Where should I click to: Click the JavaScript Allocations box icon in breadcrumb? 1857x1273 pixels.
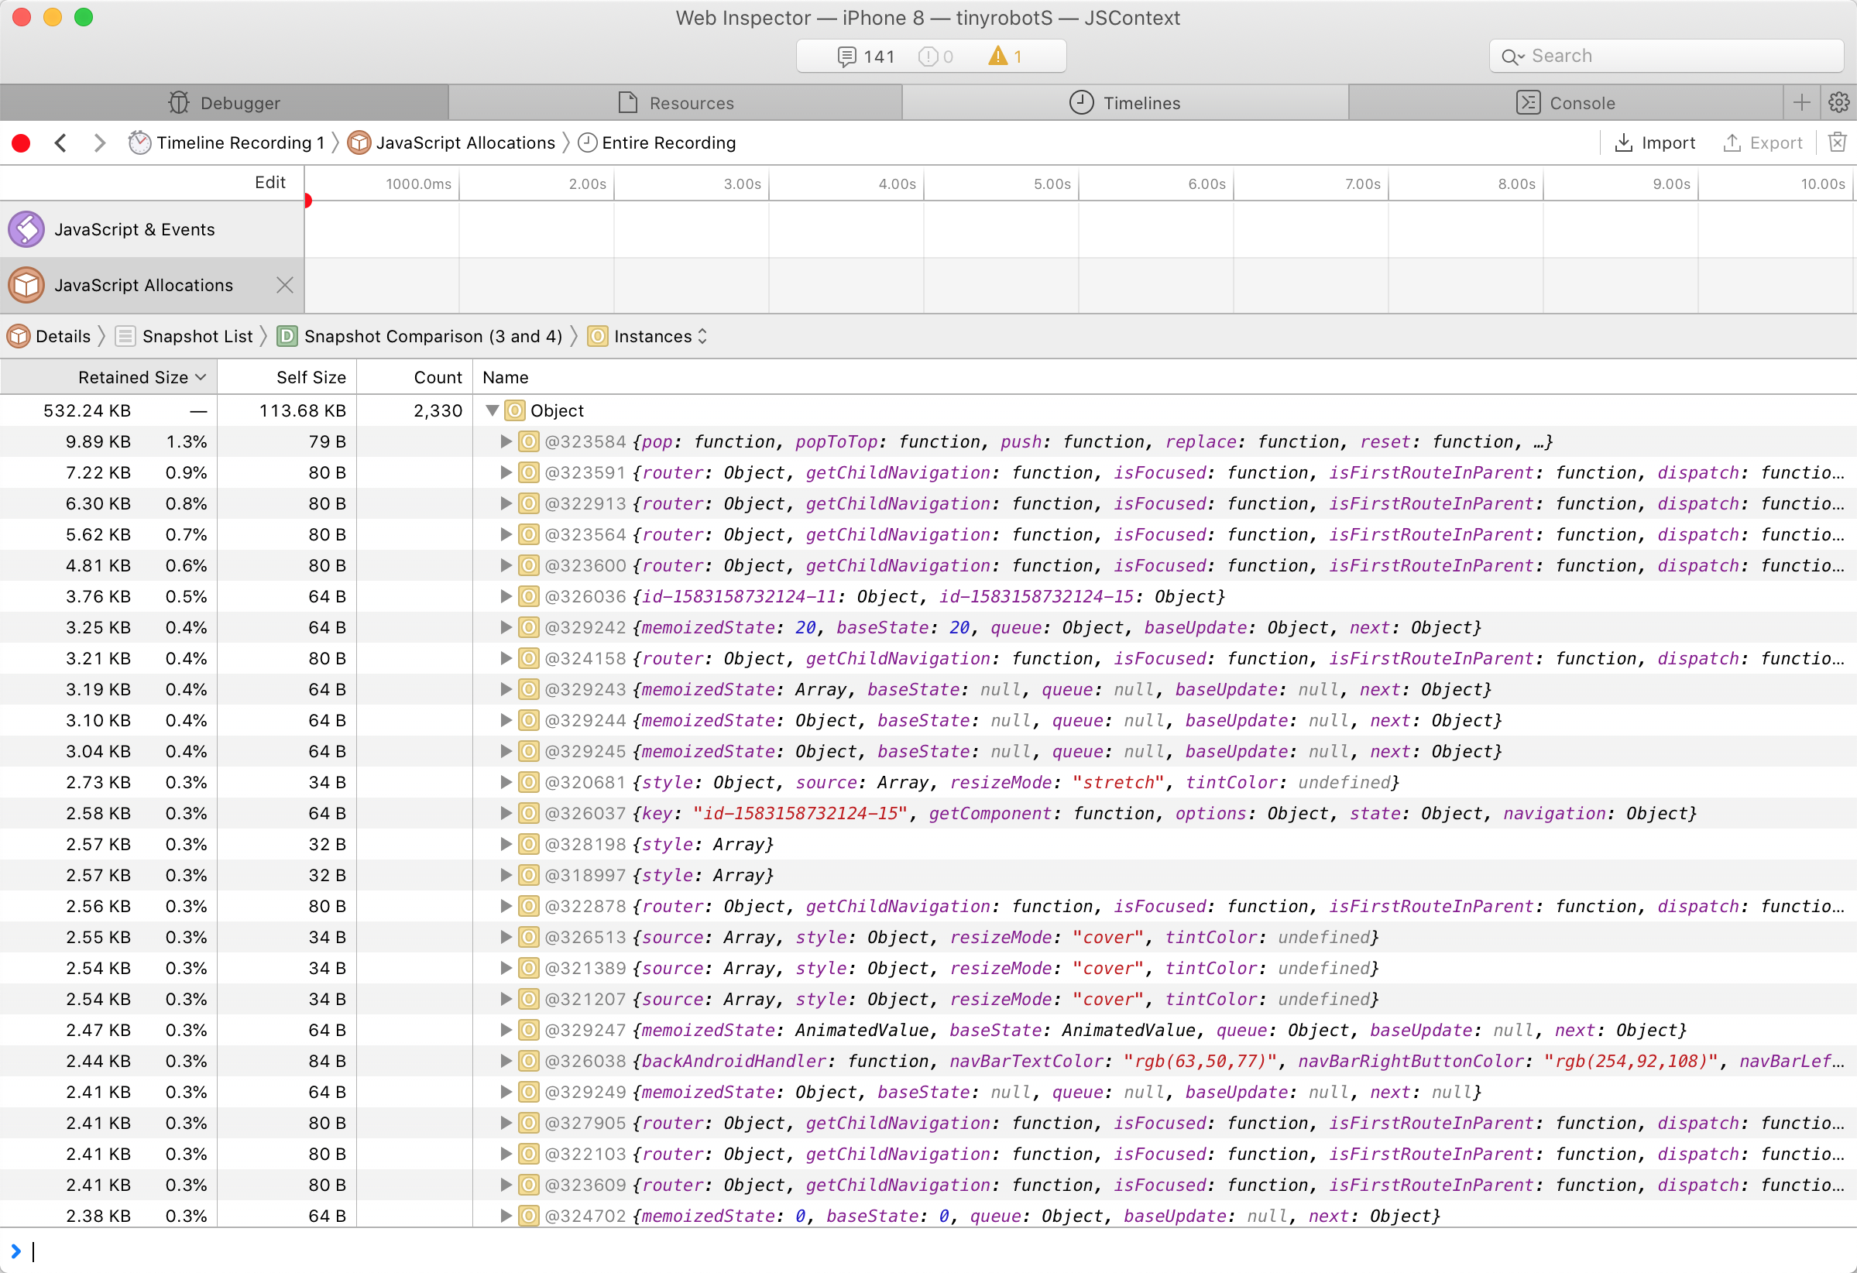point(359,143)
